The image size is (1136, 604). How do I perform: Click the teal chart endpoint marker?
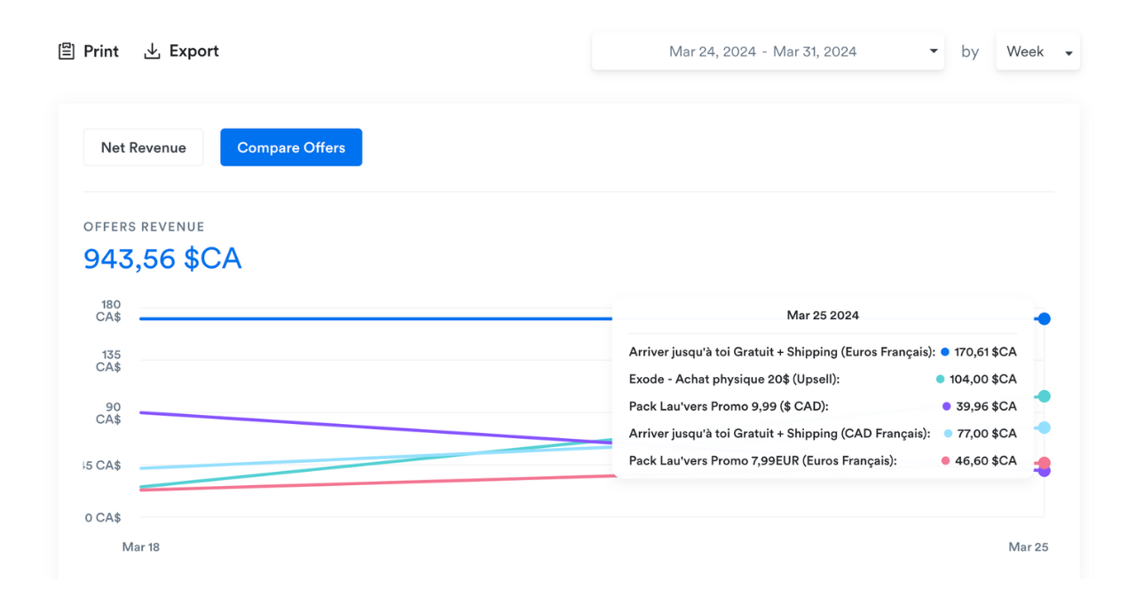1045,396
